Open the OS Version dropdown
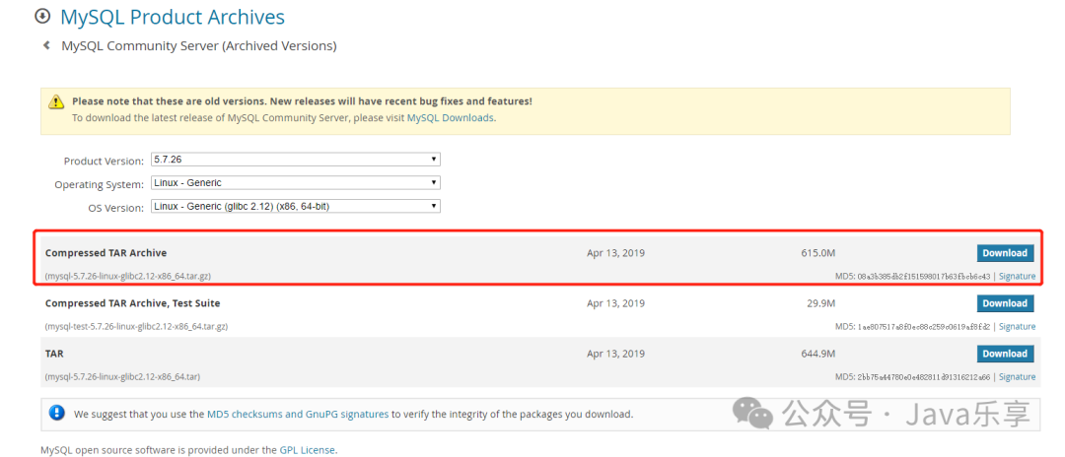This screenshot has width=1065, height=457. coord(296,206)
